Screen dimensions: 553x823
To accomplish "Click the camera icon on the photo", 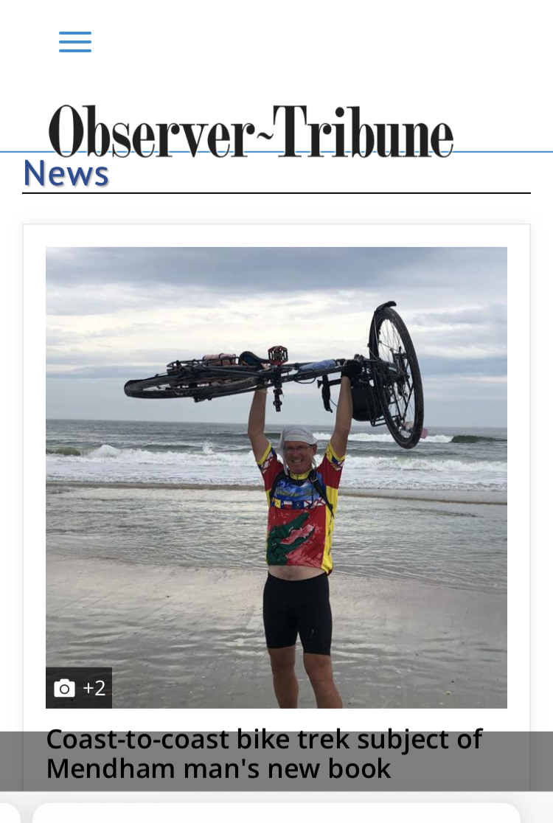I will point(65,688).
